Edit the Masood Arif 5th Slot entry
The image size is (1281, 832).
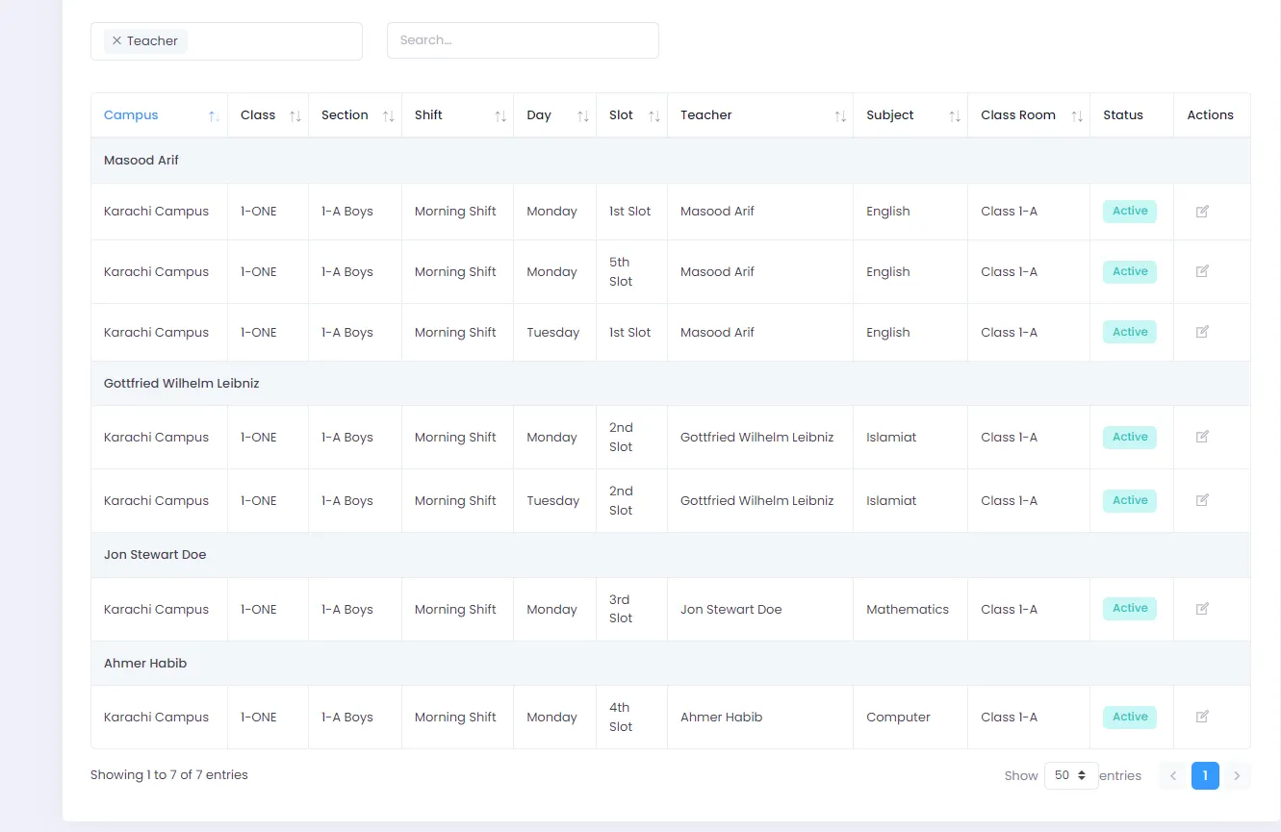click(1201, 271)
